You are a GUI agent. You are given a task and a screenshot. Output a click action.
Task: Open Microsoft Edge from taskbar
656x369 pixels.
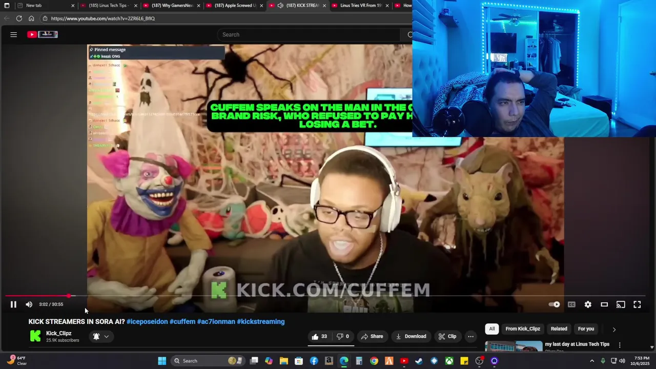coord(344,361)
